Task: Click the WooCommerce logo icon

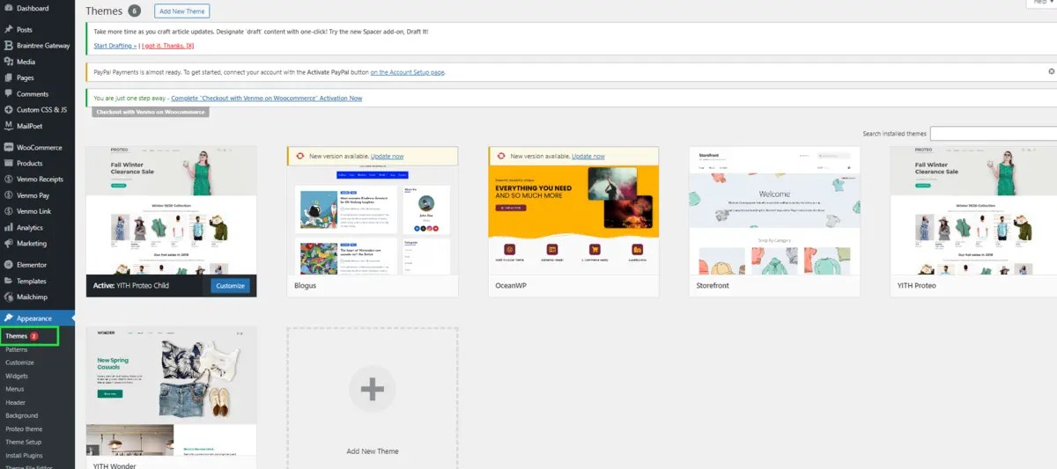Action: (x=8, y=148)
